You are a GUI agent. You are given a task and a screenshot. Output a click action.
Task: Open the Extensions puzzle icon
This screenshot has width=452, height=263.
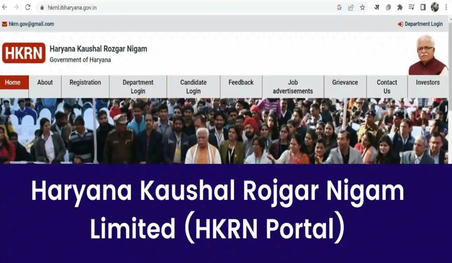(400, 7)
